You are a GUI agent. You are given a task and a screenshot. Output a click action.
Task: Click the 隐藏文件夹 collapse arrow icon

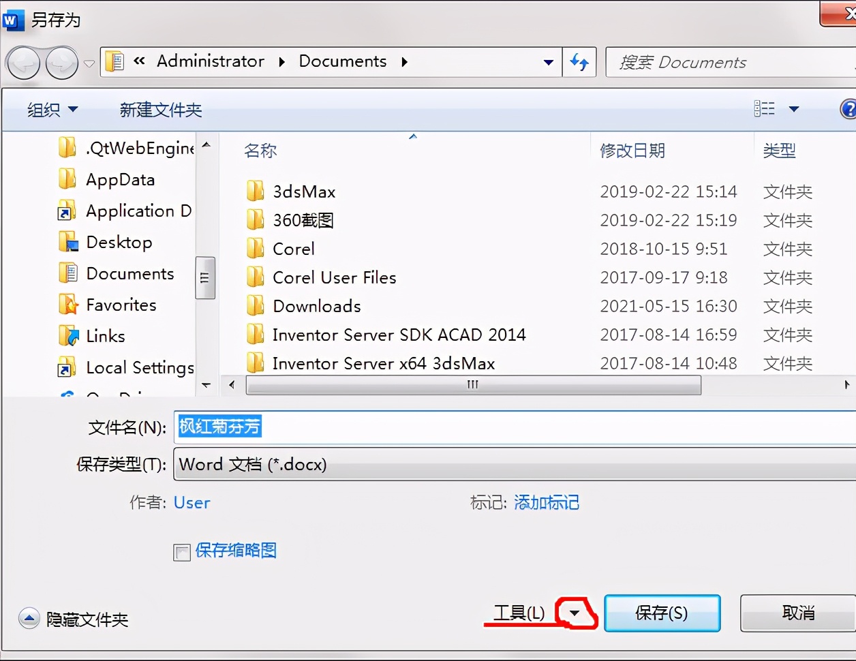(x=29, y=619)
